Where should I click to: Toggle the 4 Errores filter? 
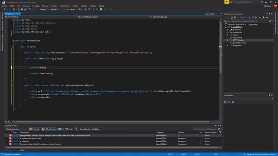(x=34, y=129)
